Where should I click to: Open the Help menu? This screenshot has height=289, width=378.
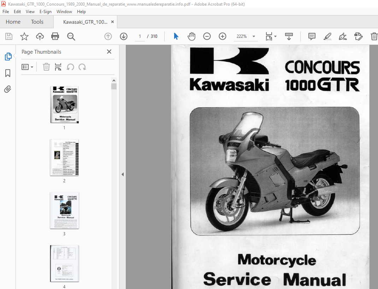(x=81, y=12)
